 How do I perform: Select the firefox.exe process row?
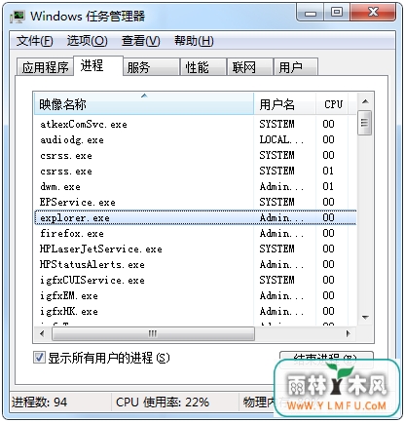(x=196, y=233)
